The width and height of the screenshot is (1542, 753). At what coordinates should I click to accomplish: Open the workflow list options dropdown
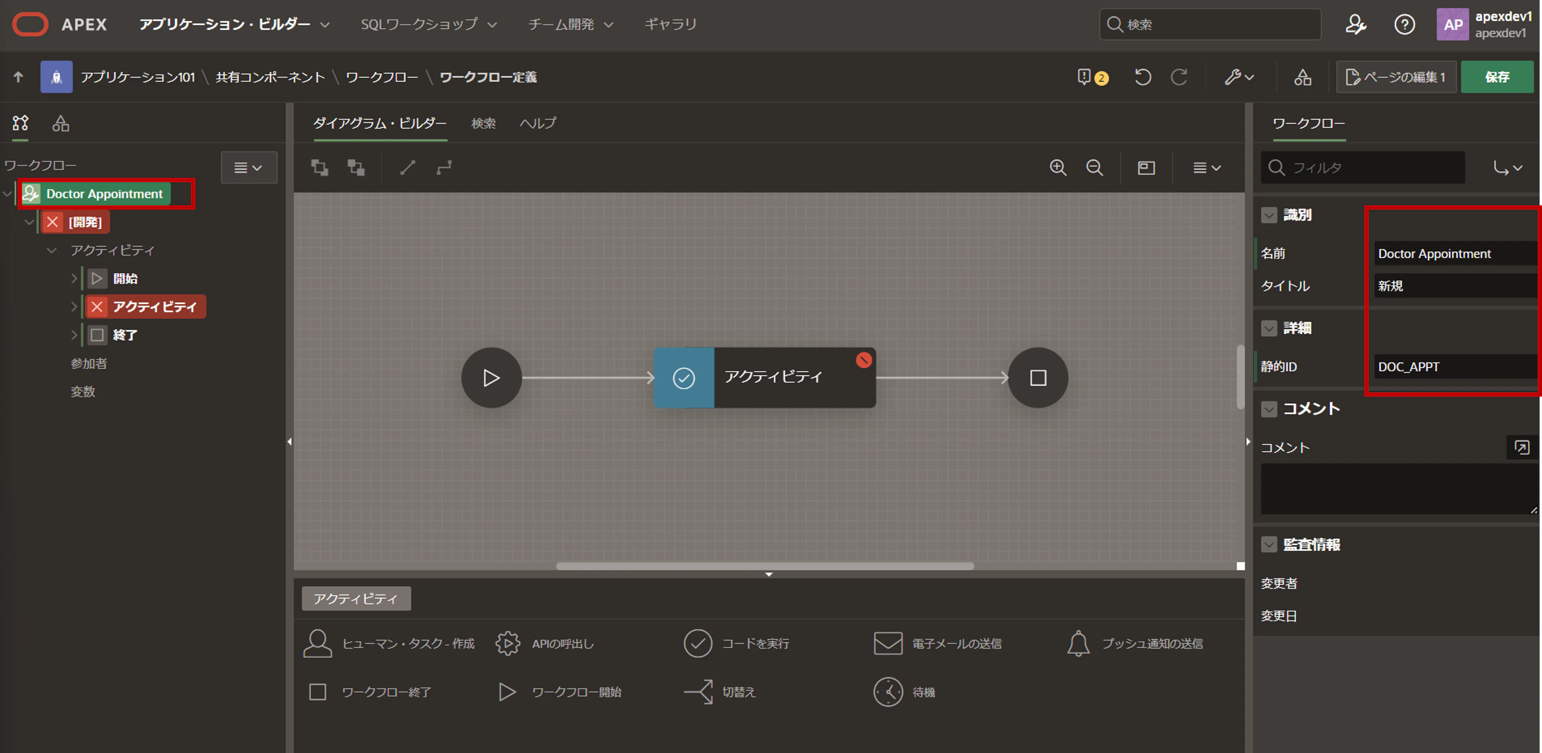[x=249, y=167]
